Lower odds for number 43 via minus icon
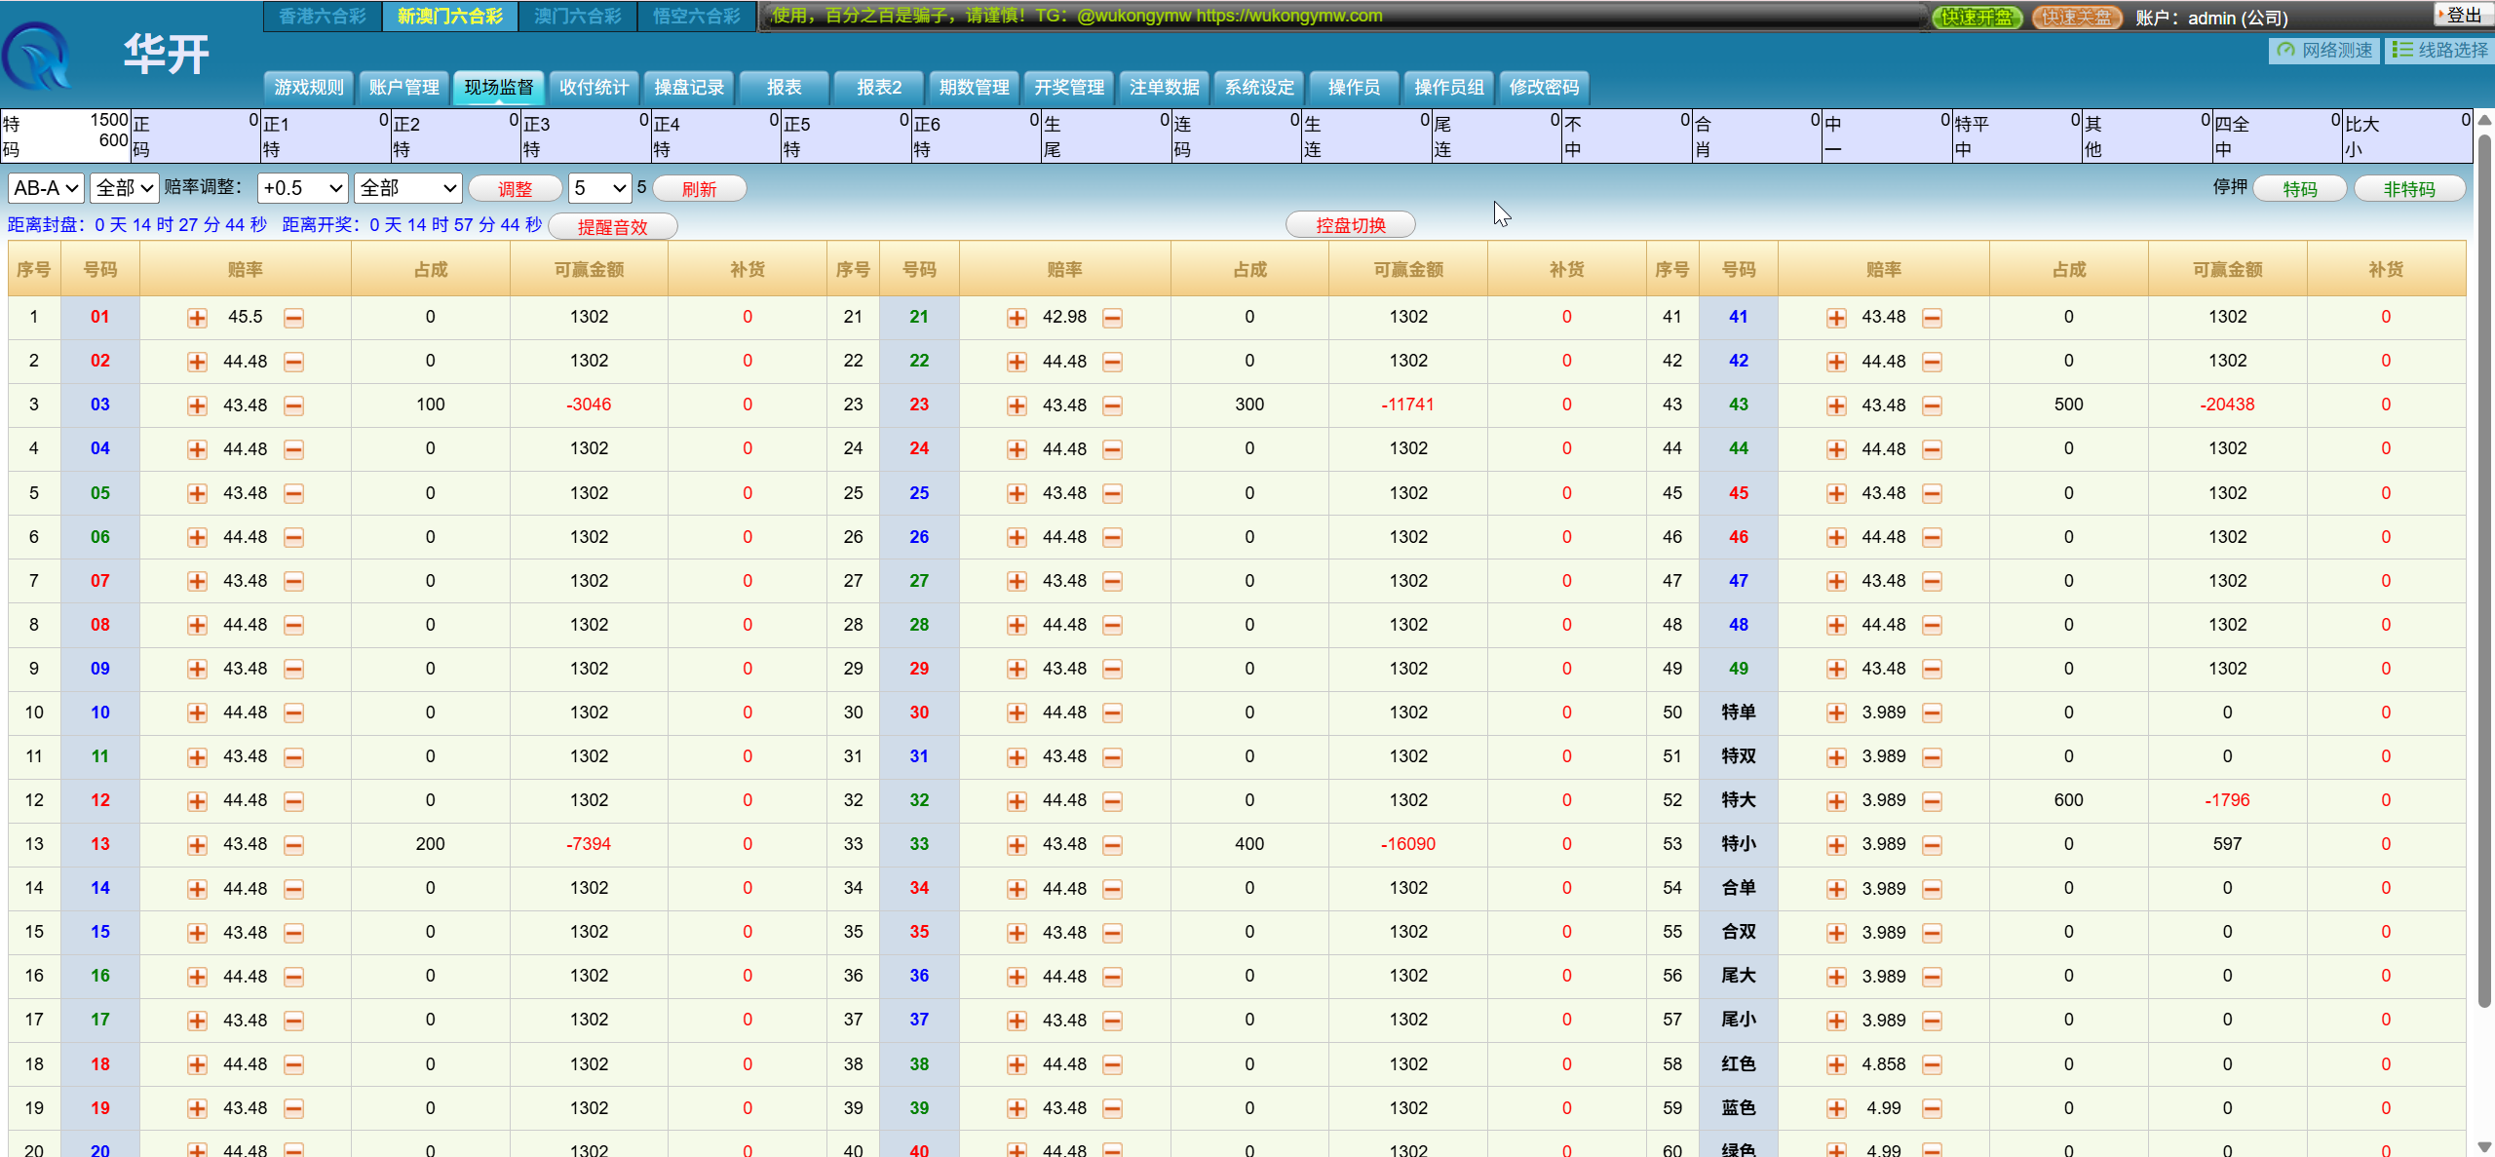The height and width of the screenshot is (1157, 2495). [x=1932, y=405]
